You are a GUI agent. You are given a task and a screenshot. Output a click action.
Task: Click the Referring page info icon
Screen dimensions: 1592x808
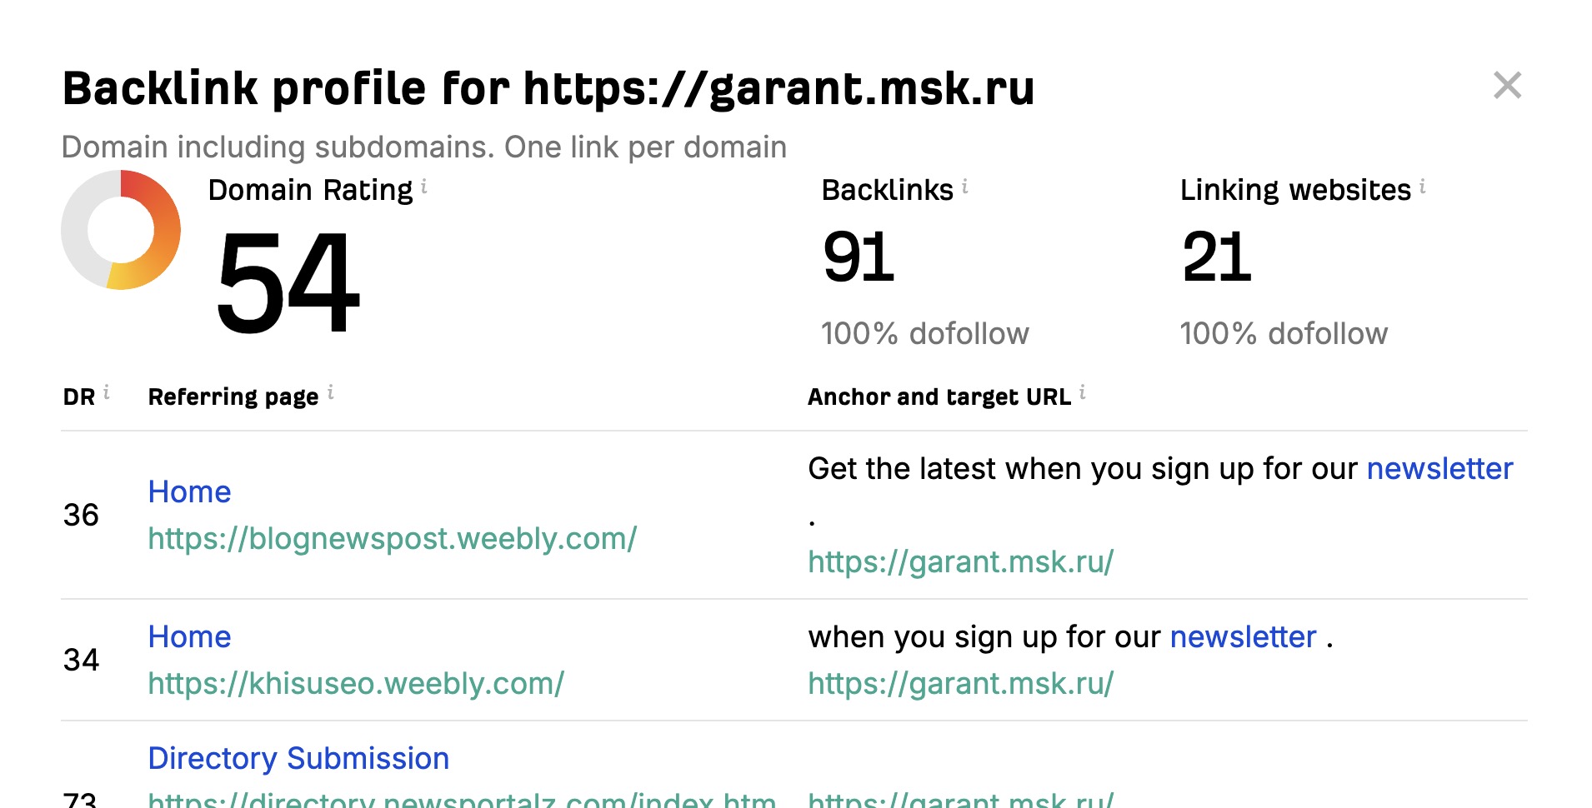pyautogui.click(x=331, y=392)
